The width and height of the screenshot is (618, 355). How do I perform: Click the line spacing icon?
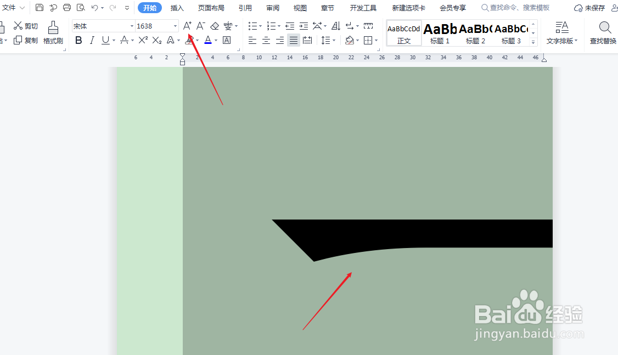(x=325, y=40)
